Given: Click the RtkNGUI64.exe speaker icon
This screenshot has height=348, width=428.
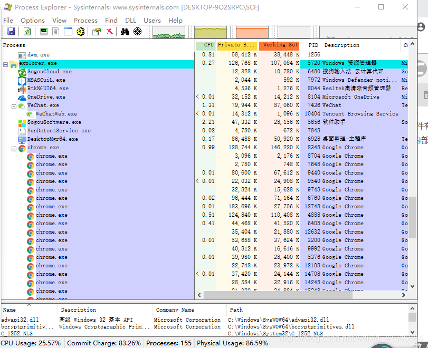Looking at the screenshot, I should (22, 89).
